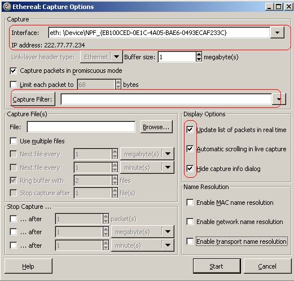Uncheck Update list of packets in real time
The image size is (294, 281).
pyautogui.click(x=190, y=130)
